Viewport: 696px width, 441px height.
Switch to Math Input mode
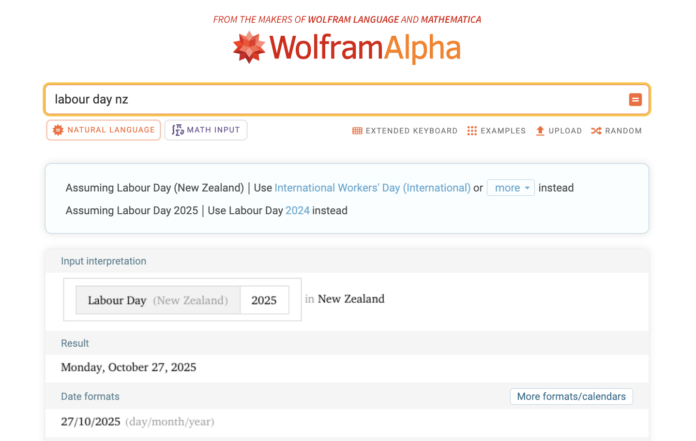(206, 130)
